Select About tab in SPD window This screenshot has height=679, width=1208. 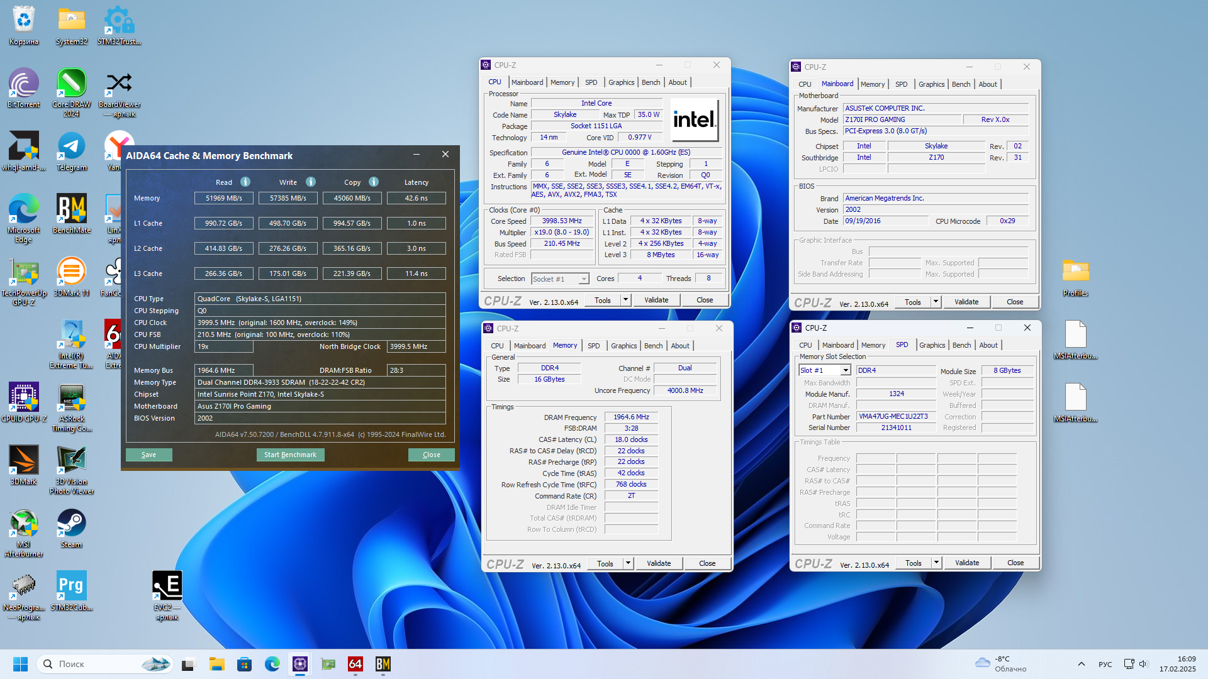click(988, 345)
